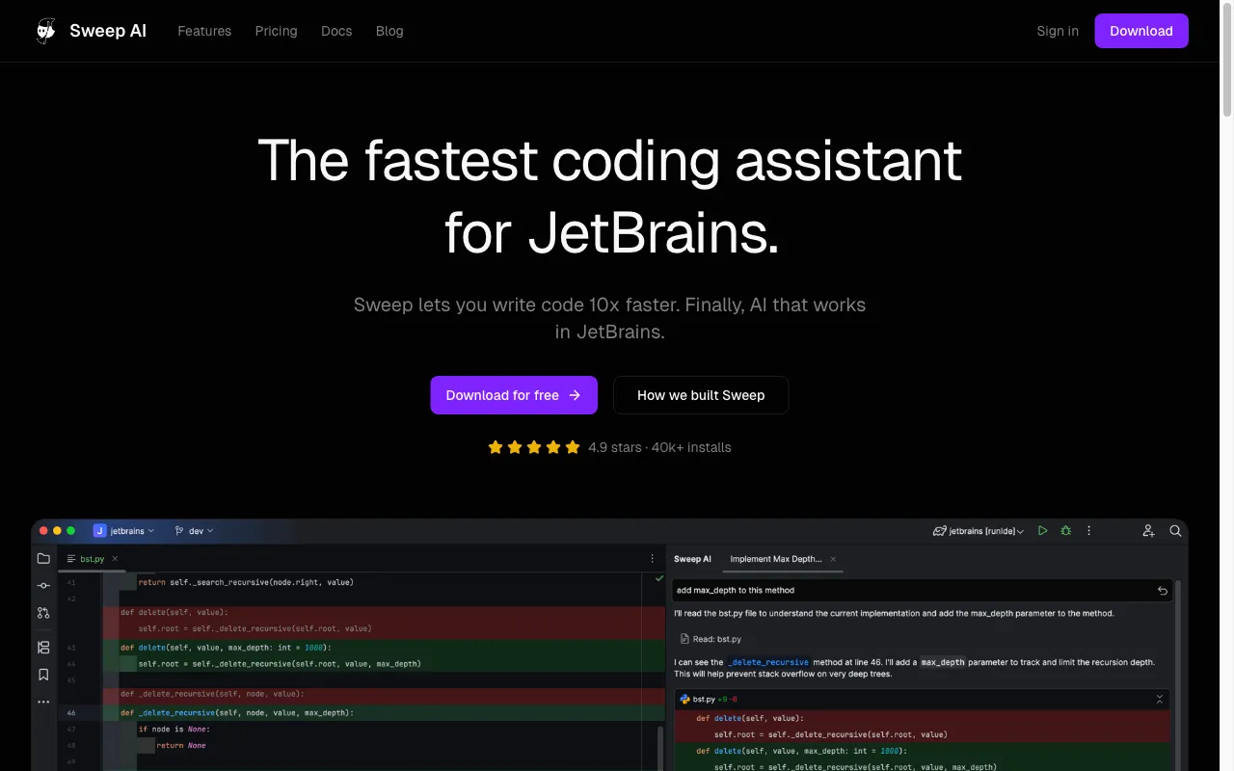Screen dimensions: 1234x771
Task: Click the five gold stars rating
Action: pos(534,447)
